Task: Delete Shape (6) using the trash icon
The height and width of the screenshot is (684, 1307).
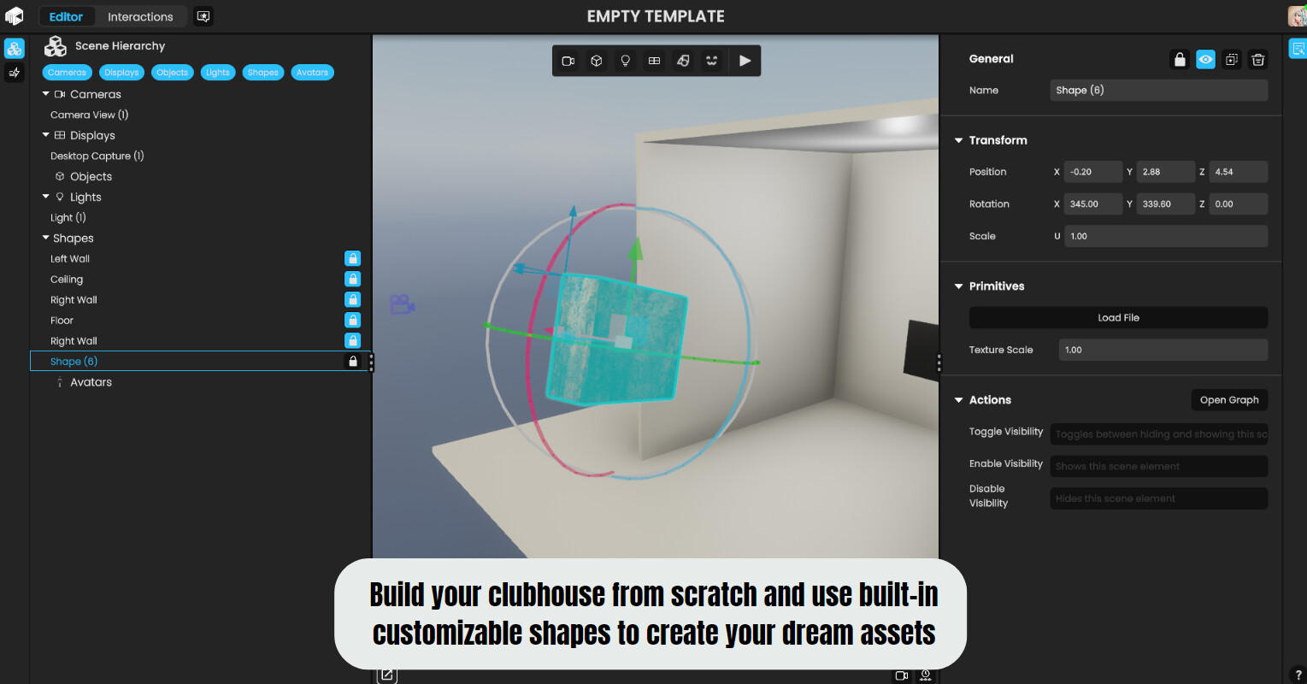Action: tap(1257, 60)
